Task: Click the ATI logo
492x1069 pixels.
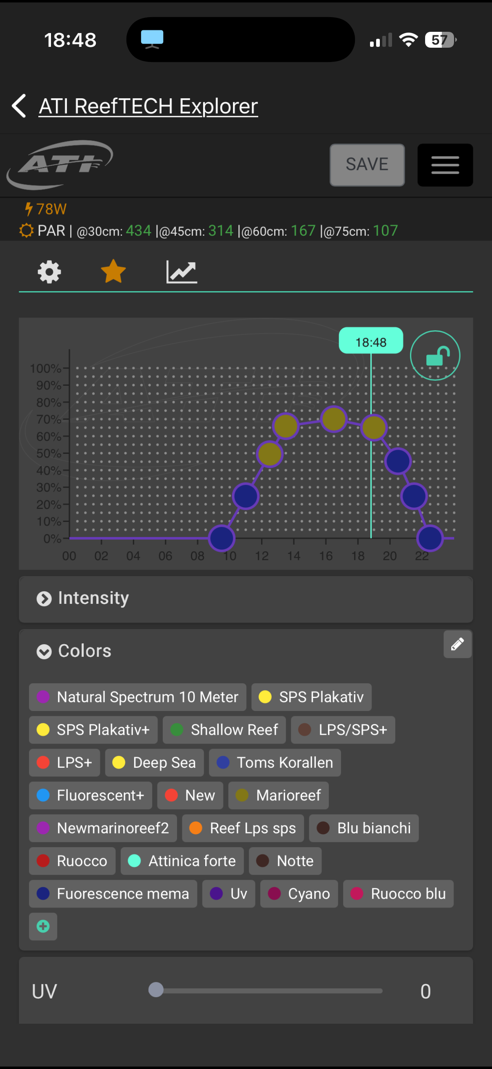Action: [60, 164]
